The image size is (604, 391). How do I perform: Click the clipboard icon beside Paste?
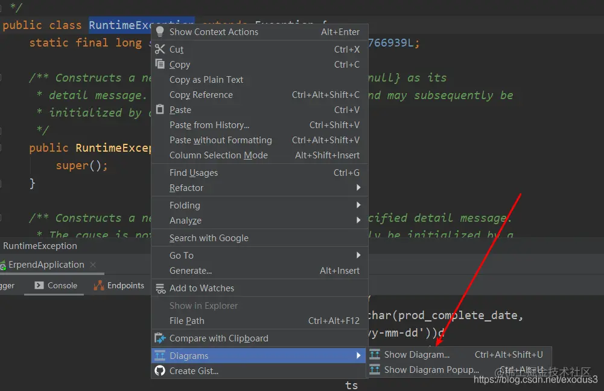click(x=160, y=109)
